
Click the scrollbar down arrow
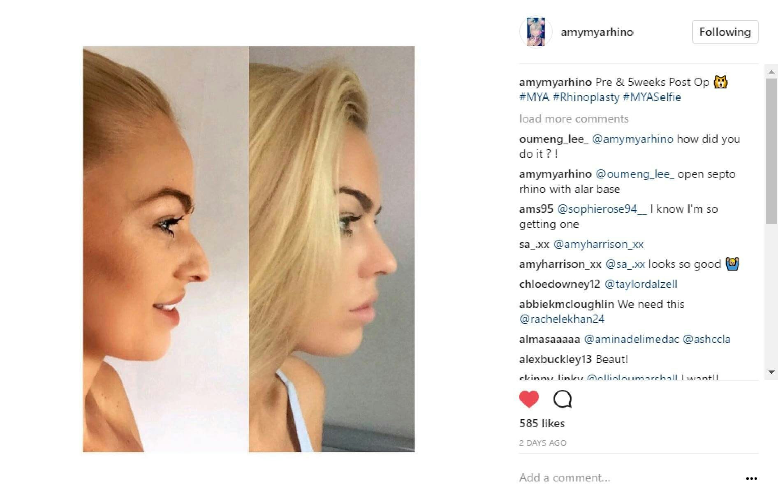click(x=771, y=372)
